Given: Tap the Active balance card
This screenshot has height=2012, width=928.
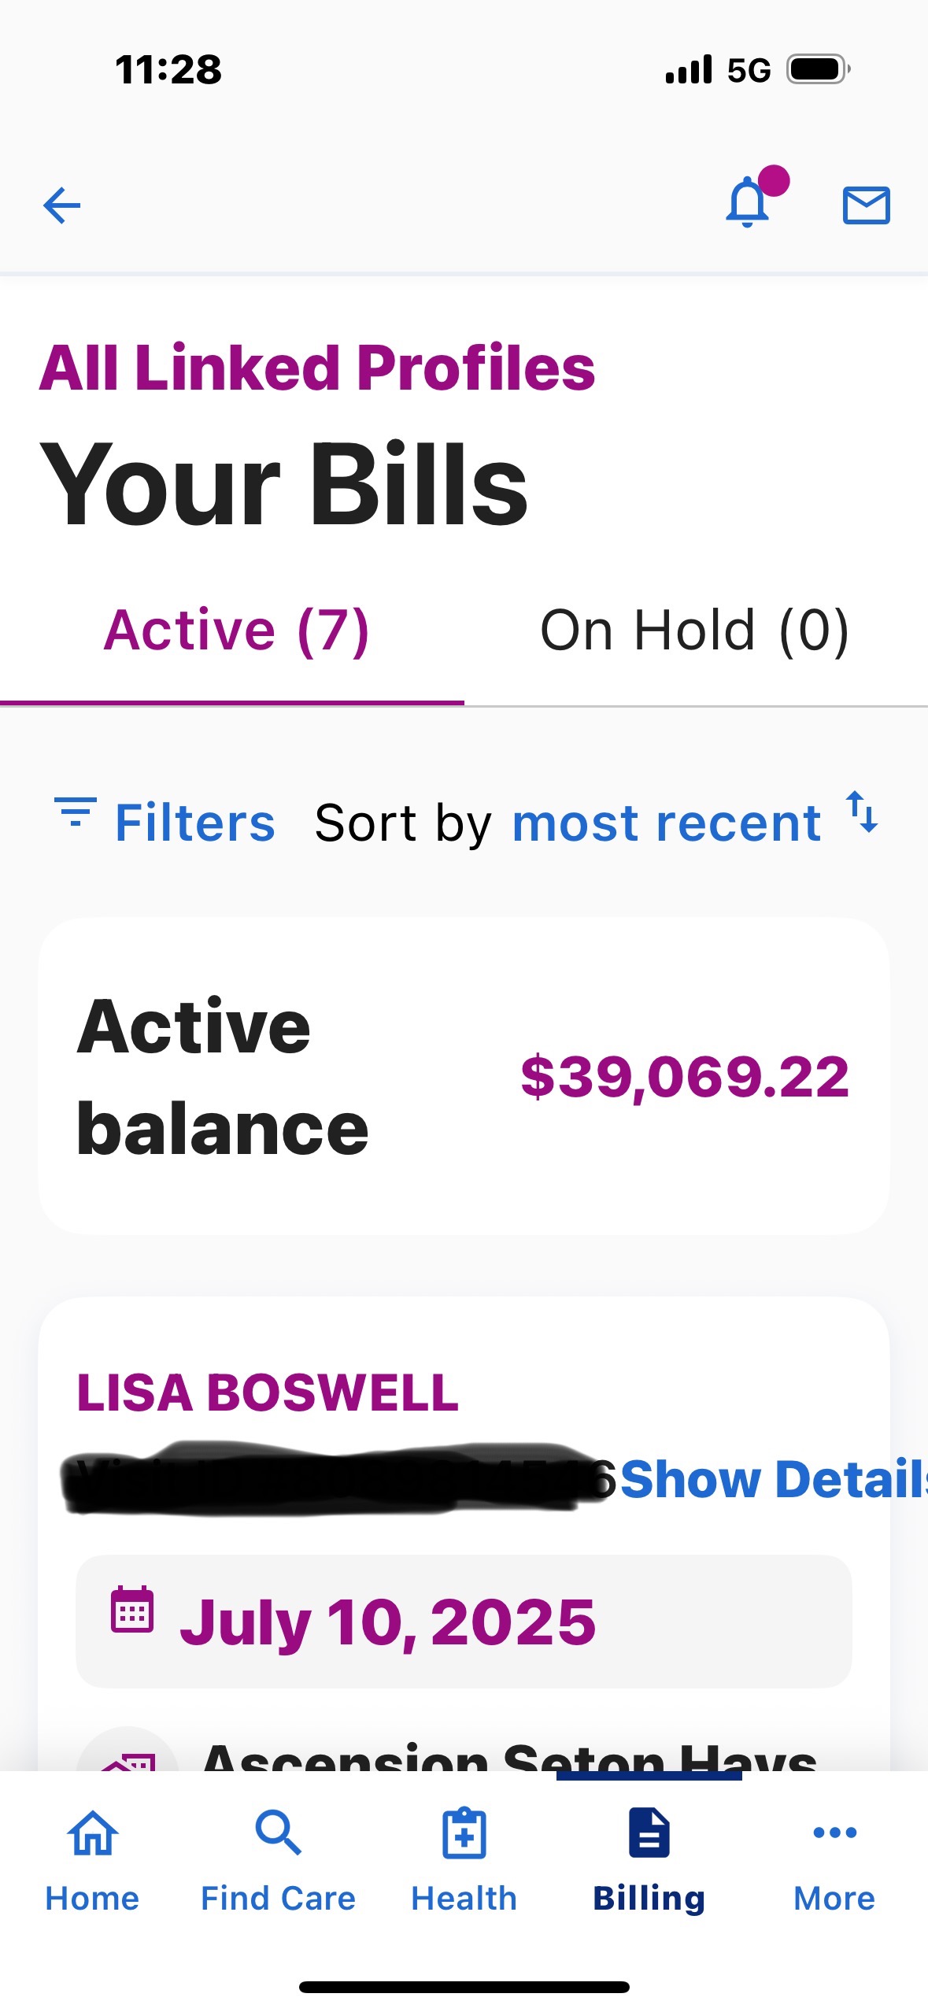Looking at the screenshot, I should click(x=464, y=1076).
